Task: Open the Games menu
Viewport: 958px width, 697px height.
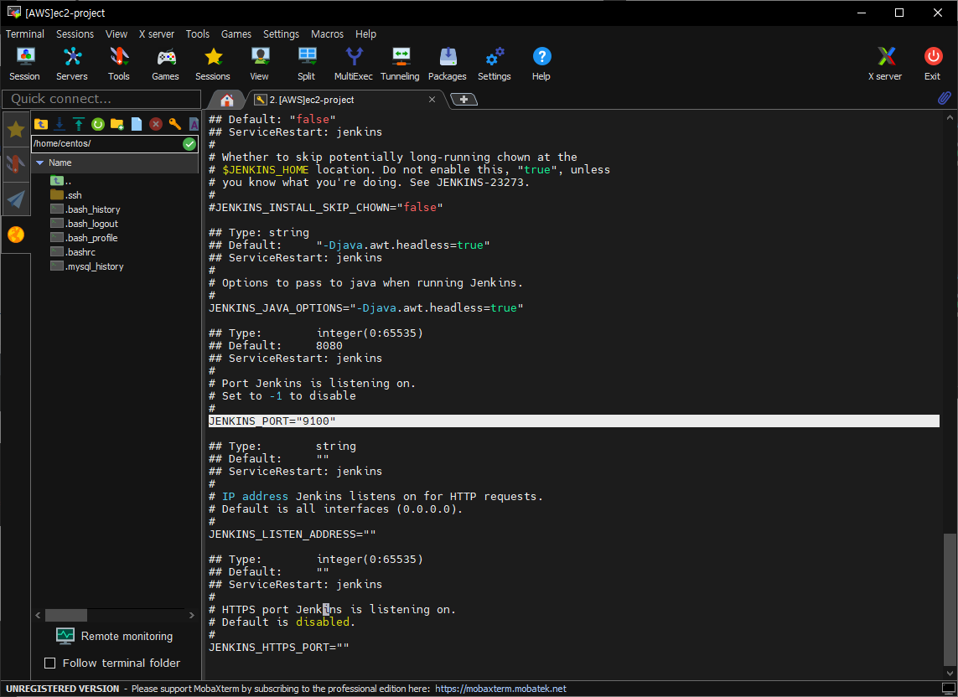Action: 236,34
